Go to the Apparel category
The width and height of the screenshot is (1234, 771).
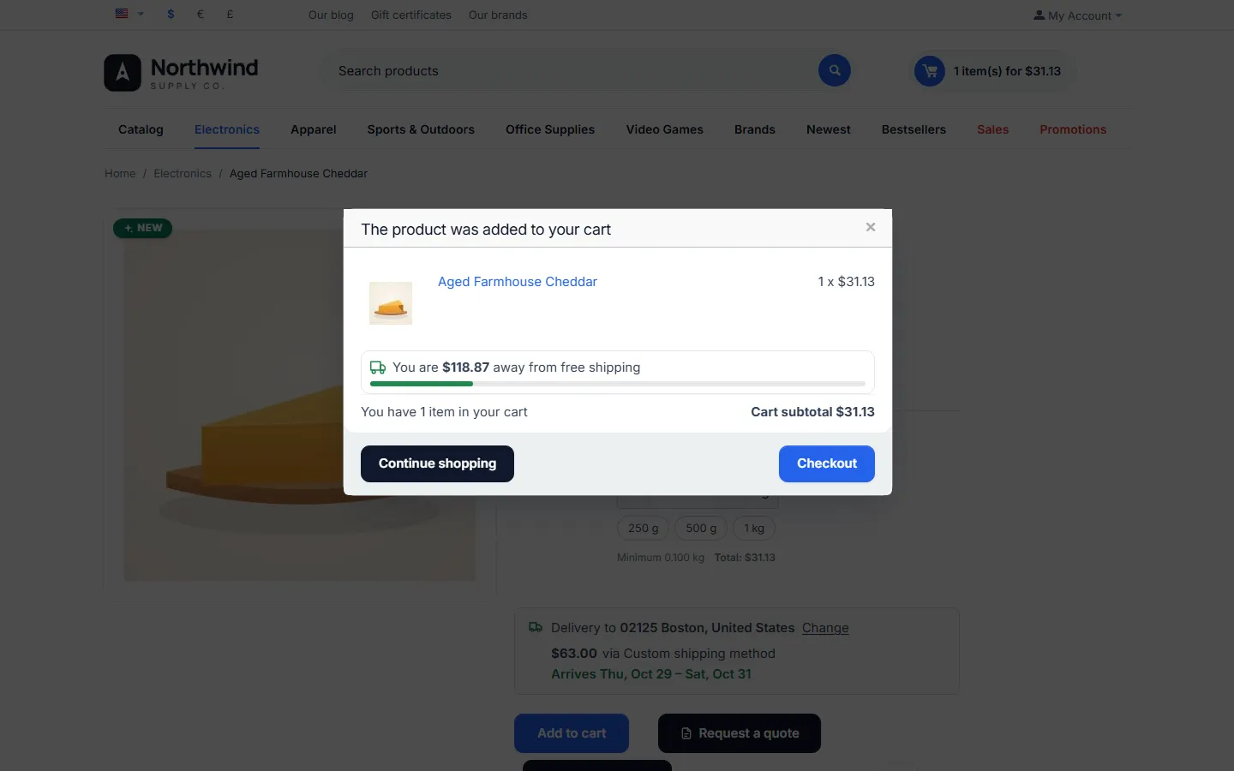(x=314, y=129)
